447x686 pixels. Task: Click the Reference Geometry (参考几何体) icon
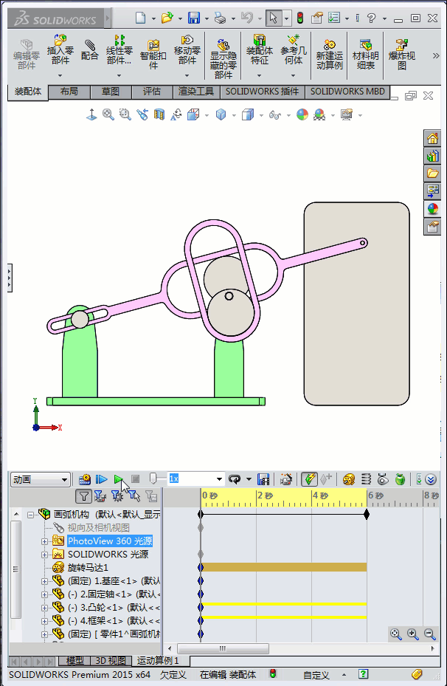click(x=293, y=49)
